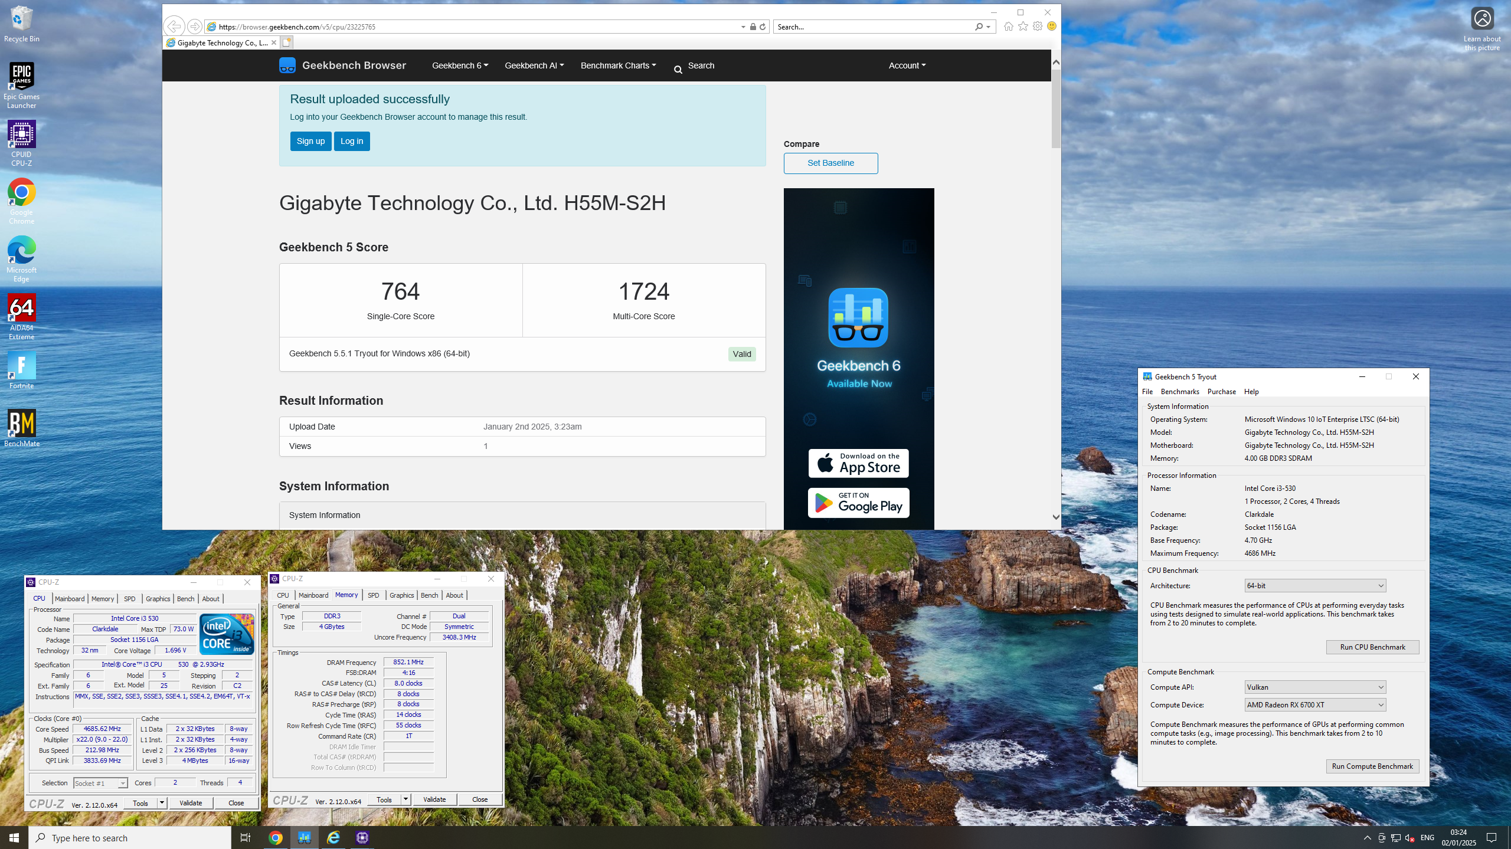This screenshot has height=849, width=1511.
Task: Show hidden system tray icons
Action: coord(1368,838)
